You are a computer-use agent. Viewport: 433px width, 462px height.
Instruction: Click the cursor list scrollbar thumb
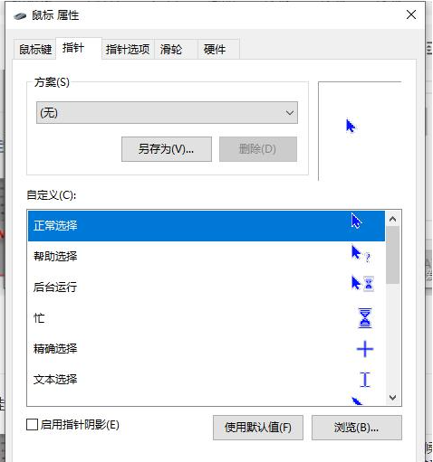tap(392, 255)
